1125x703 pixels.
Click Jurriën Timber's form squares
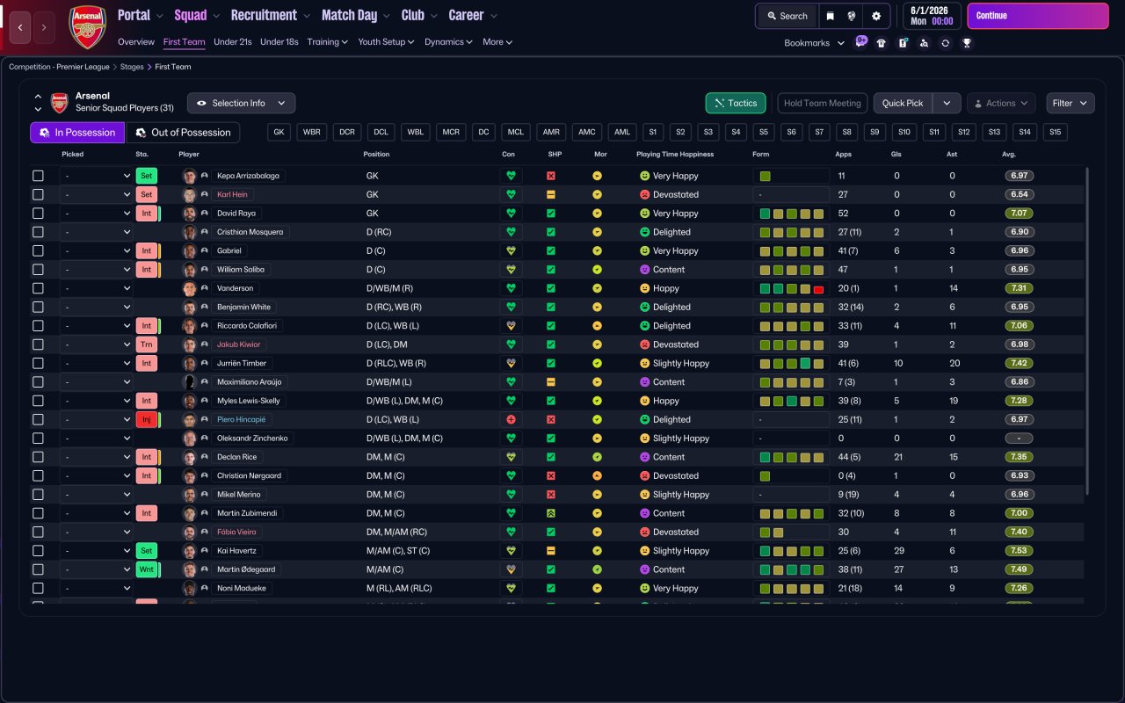pos(792,364)
